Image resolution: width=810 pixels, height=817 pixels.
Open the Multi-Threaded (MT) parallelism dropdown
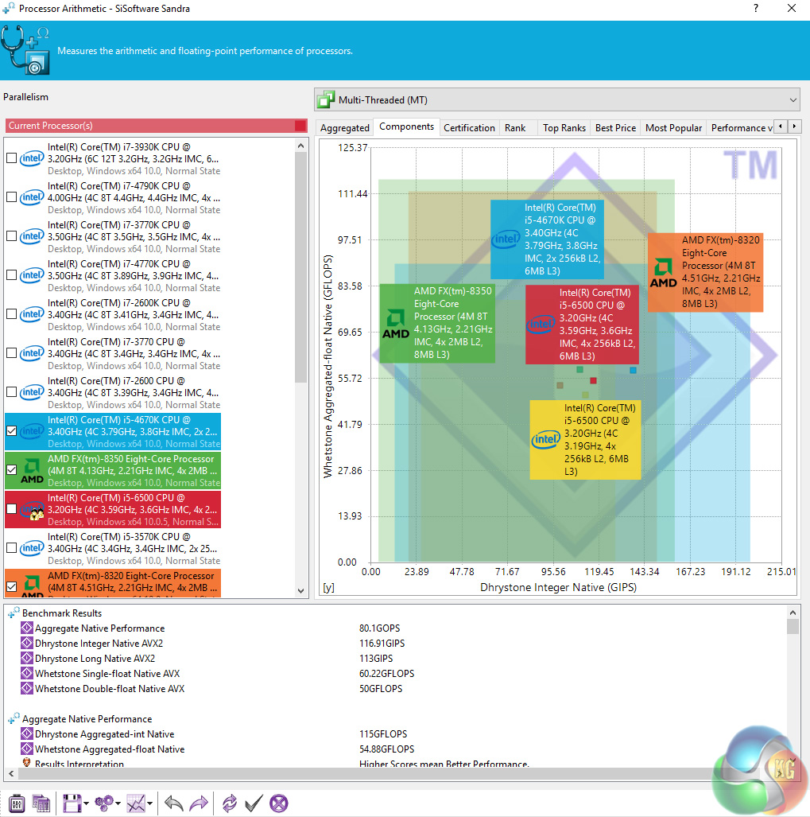[x=557, y=99]
